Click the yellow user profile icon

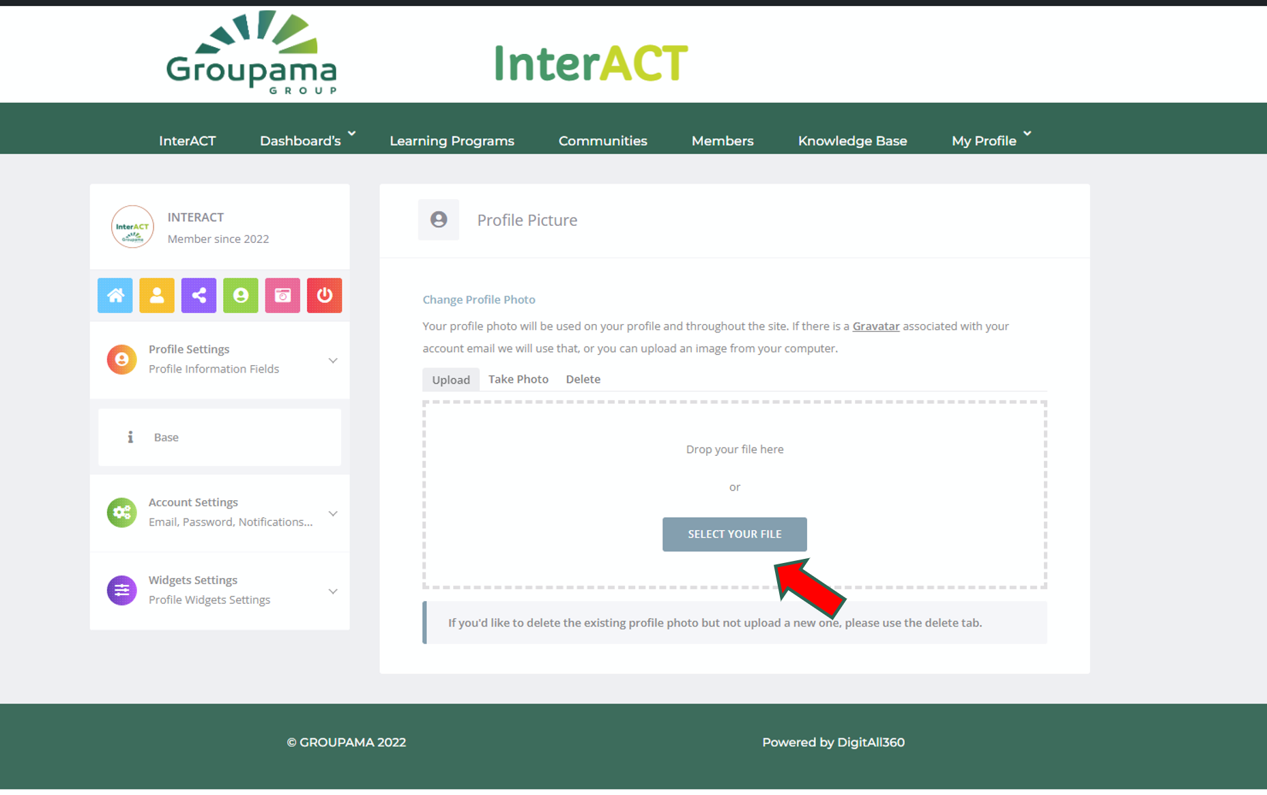157,295
